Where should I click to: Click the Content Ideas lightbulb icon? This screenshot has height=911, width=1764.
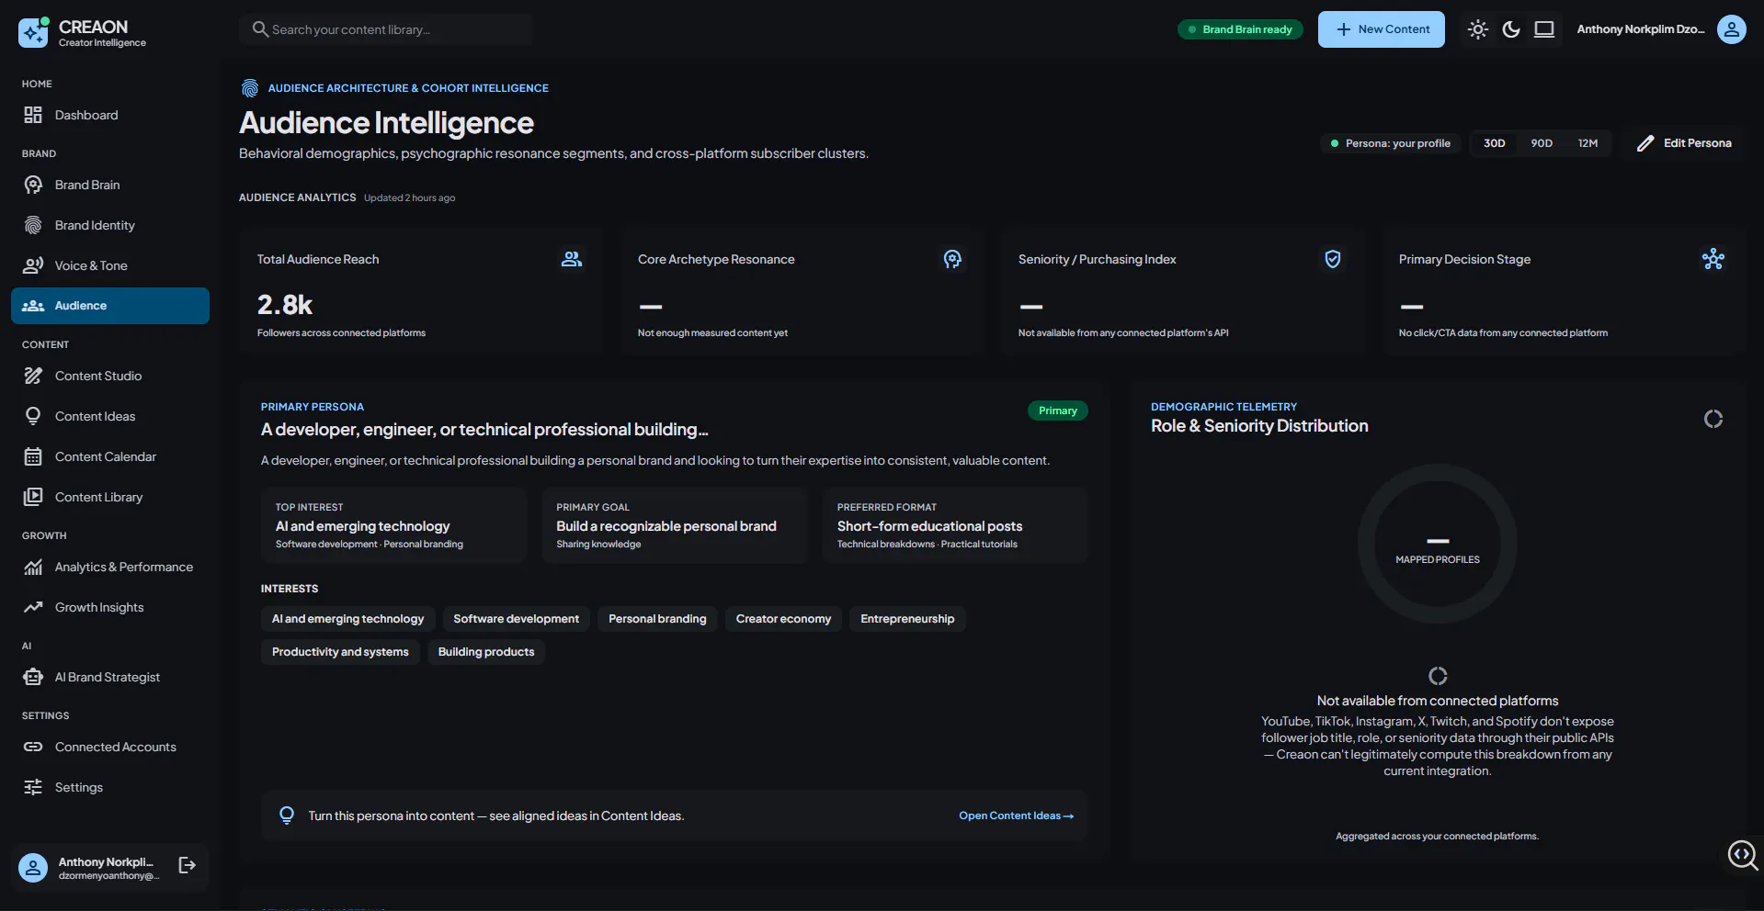(33, 416)
